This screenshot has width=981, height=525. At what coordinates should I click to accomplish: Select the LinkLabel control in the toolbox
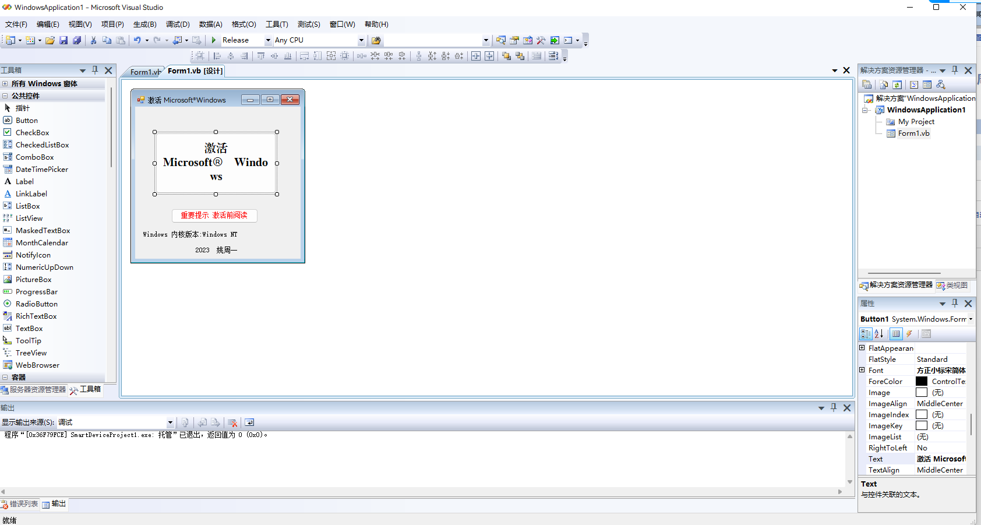click(31, 194)
